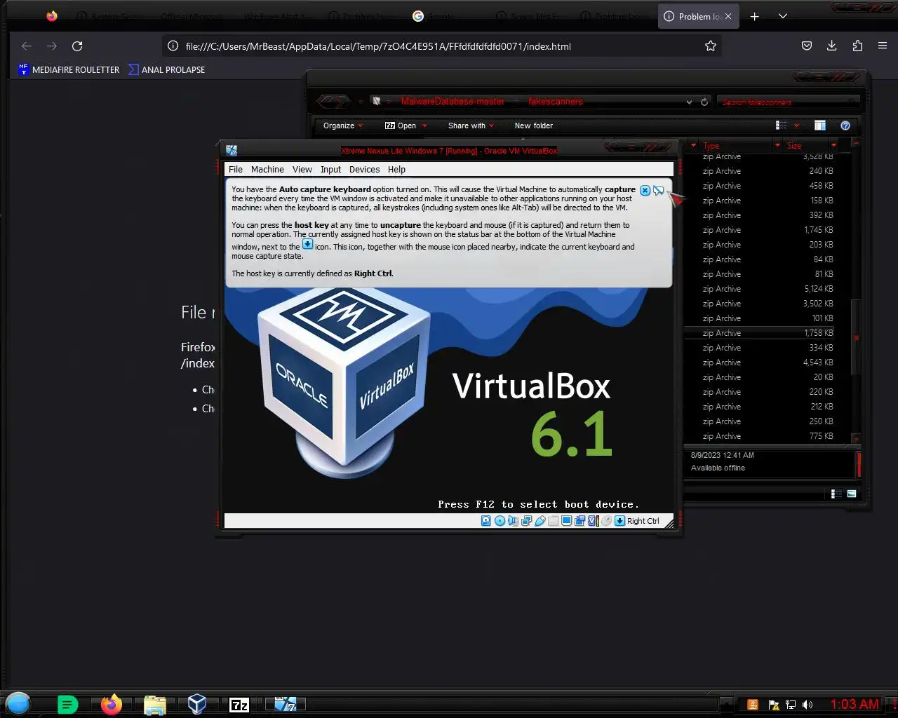
Task: Open the Organize dropdown in Explorer window
Action: click(342, 126)
